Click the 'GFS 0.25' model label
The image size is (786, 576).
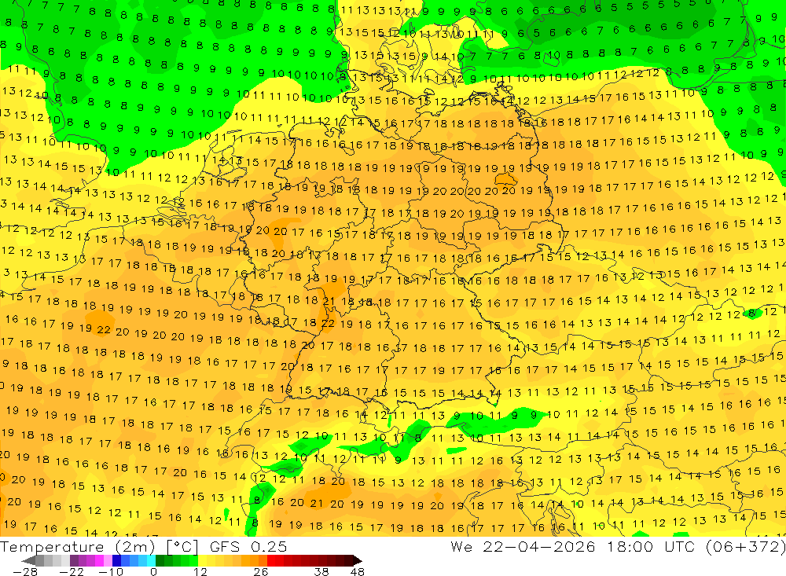point(248,547)
